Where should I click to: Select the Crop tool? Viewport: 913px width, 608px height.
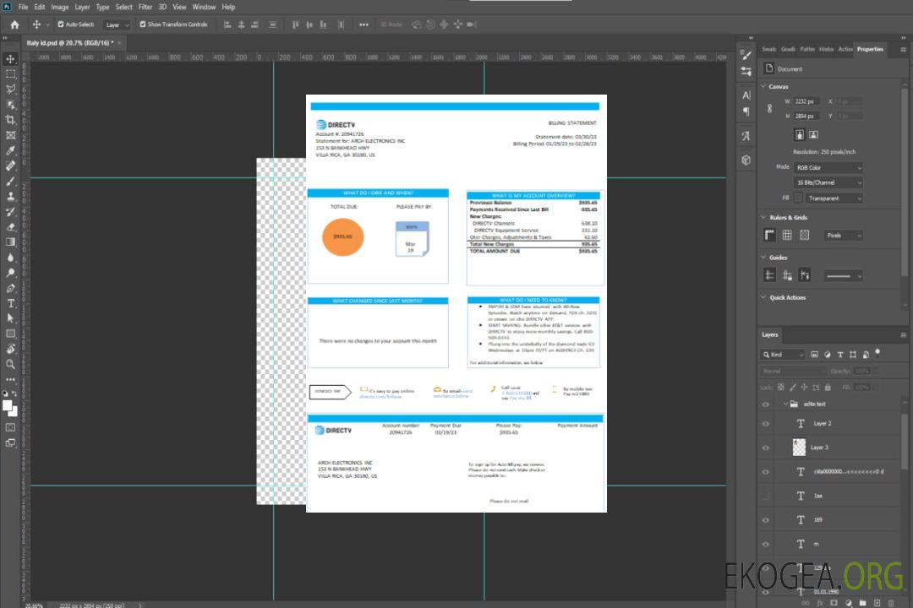click(x=11, y=120)
